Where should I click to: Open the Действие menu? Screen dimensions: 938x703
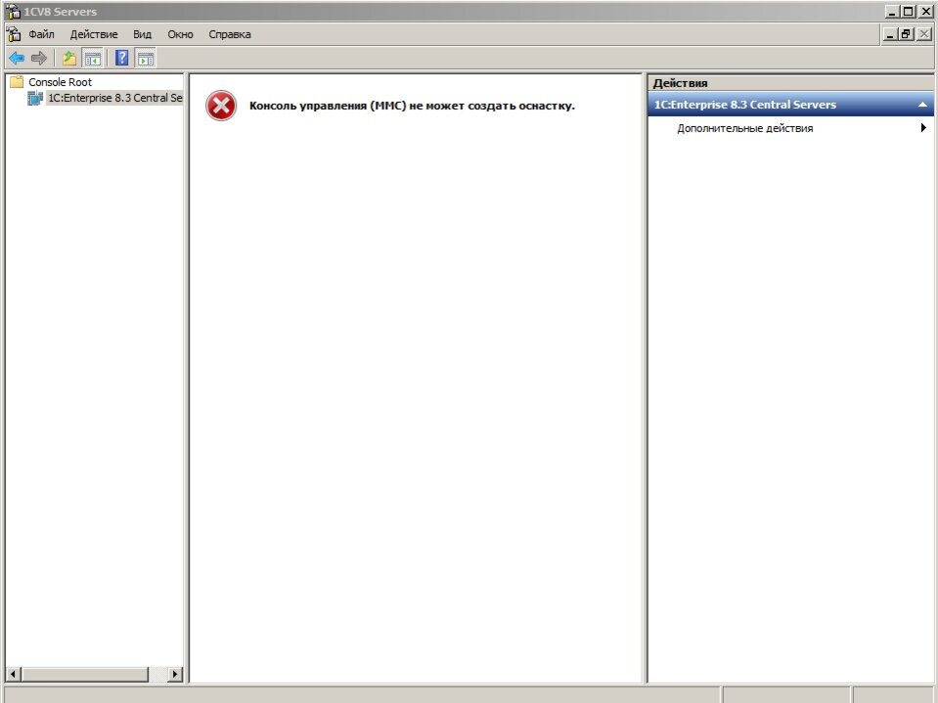pyautogui.click(x=94, y=34)
